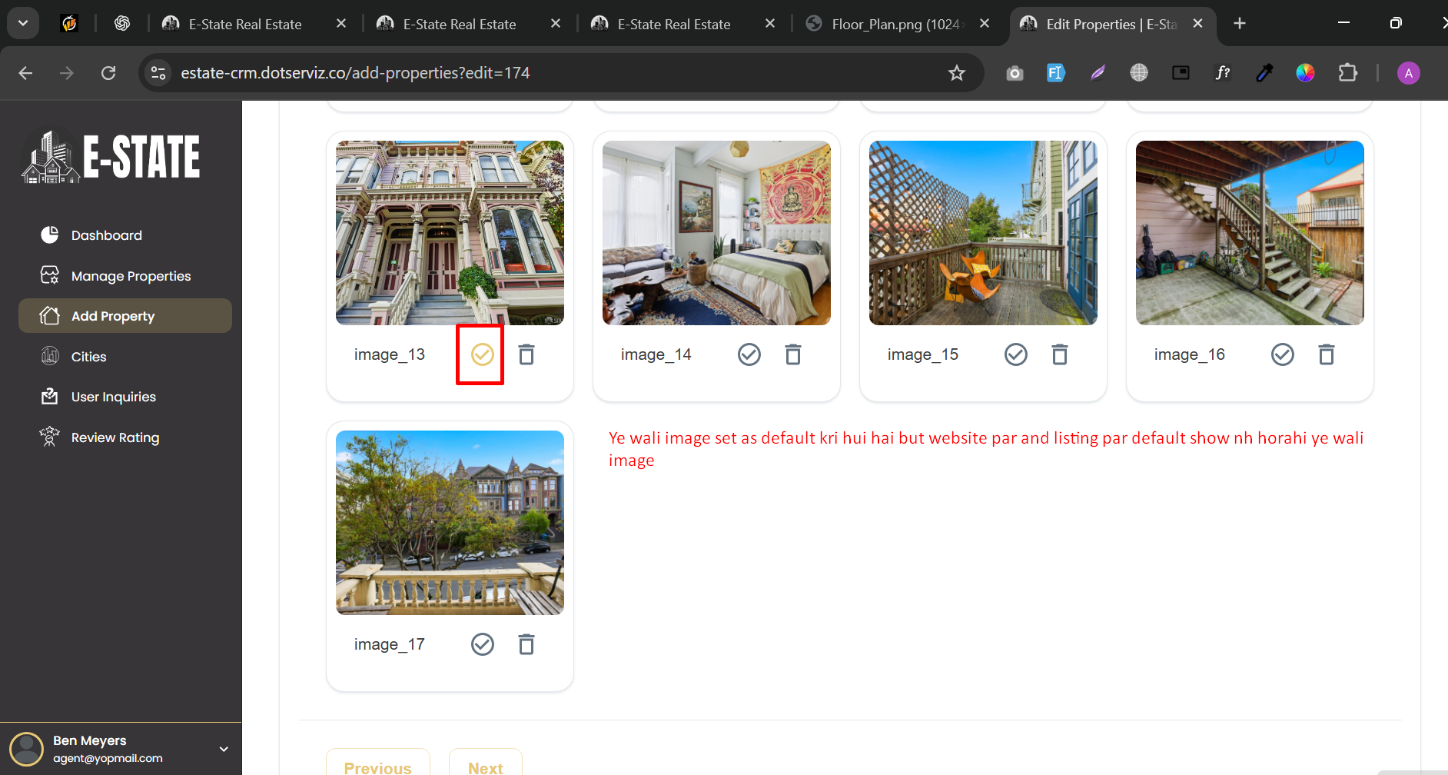Open the tab search dropdown arrow
Image resolution: width=1448 pixels, height=775 pixels.
[x=23, y=23]
